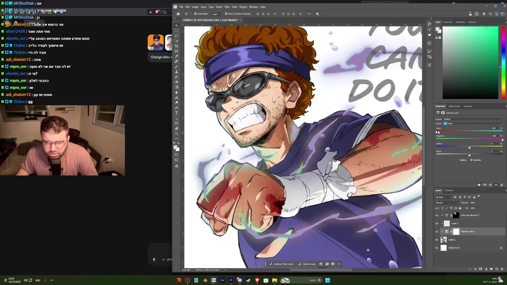The image size is (507, 285).
Task: Select the Brush tool
Action: pyautogui.click(x=177, y=66)
